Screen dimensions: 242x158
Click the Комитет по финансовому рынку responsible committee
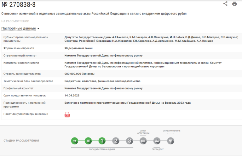[x=103, y=56]
